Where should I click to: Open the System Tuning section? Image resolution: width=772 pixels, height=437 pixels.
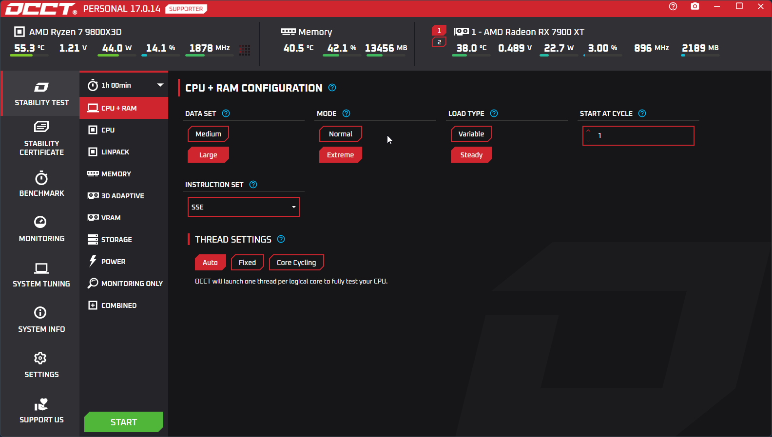(41, 275)
